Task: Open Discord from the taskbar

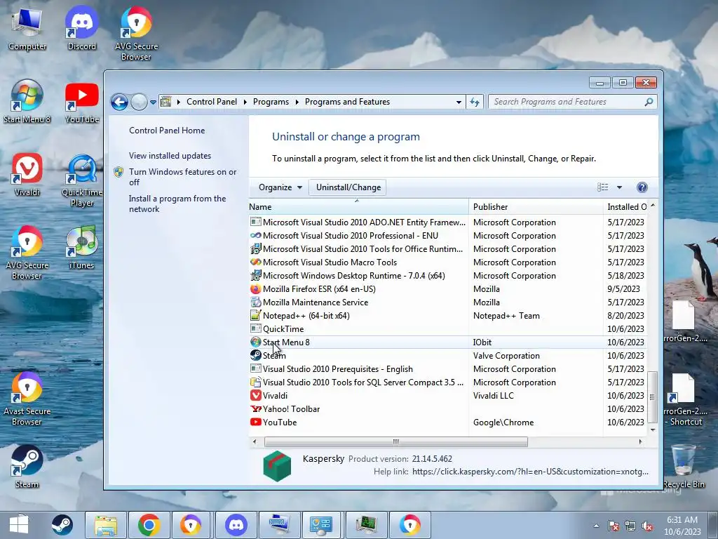Action: click(x=236, y=525)
